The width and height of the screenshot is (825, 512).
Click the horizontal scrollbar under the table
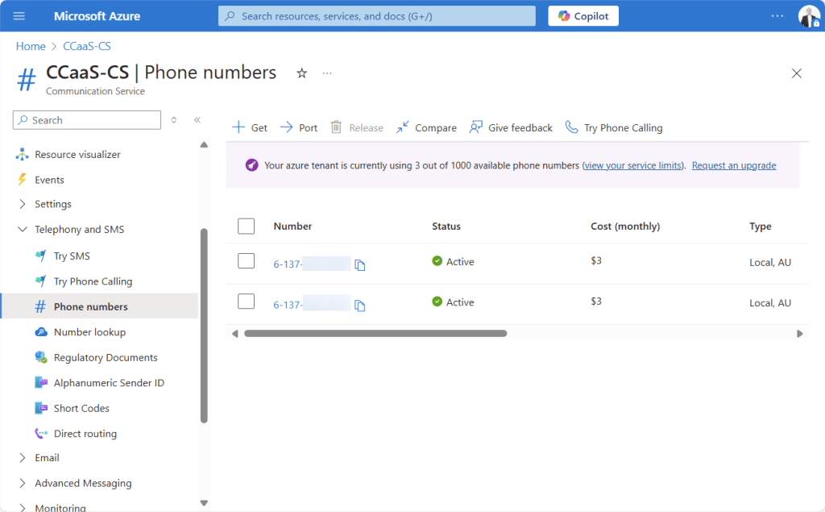click(375, 333)
